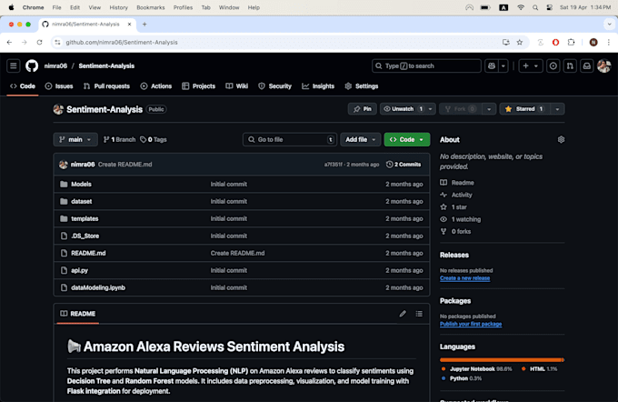The height and width of the screenshot is (402, 618).
Task: Expand the star lists dropdown arrow
Action: pos(557,109)
